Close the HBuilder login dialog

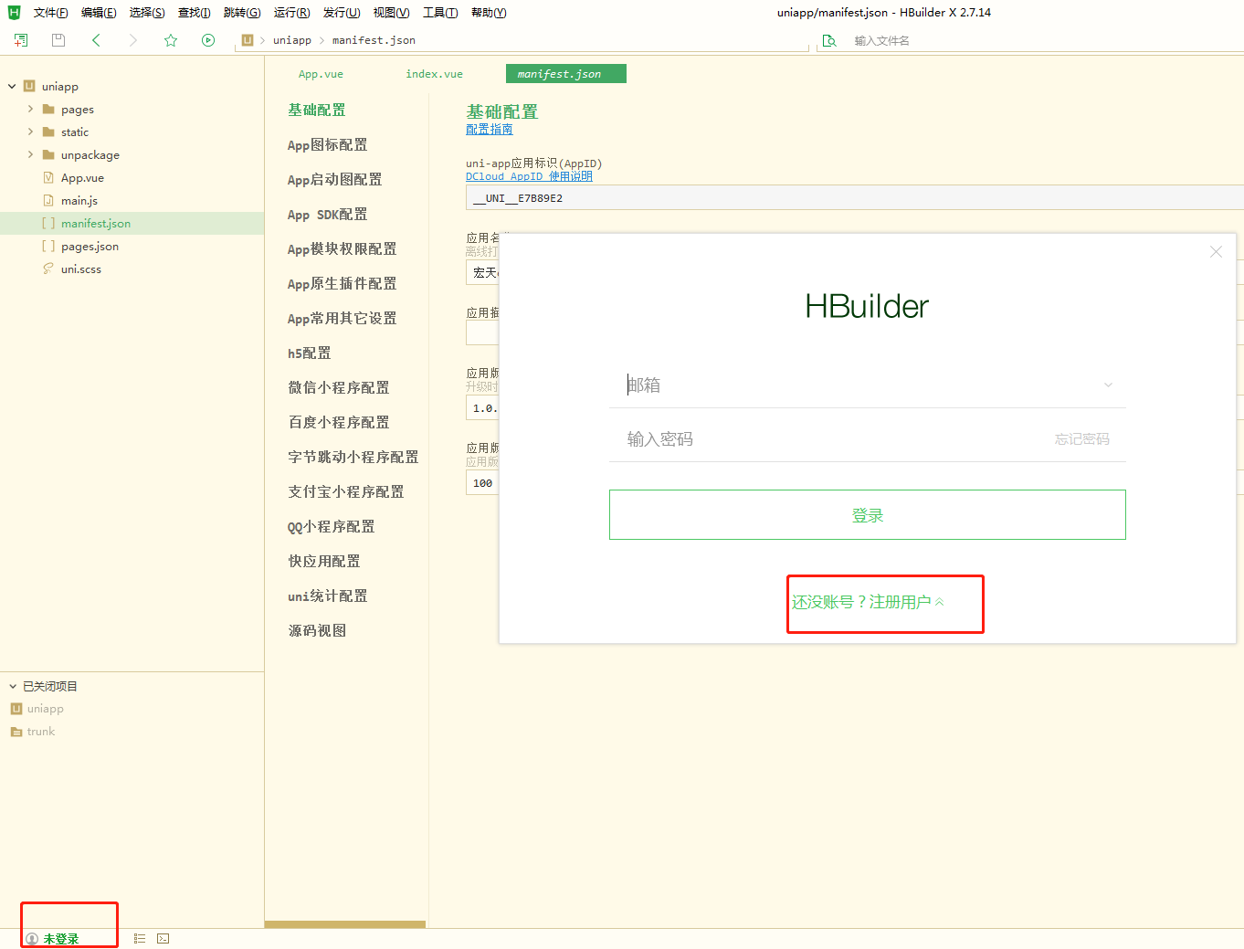click(x=1216, y=252)
